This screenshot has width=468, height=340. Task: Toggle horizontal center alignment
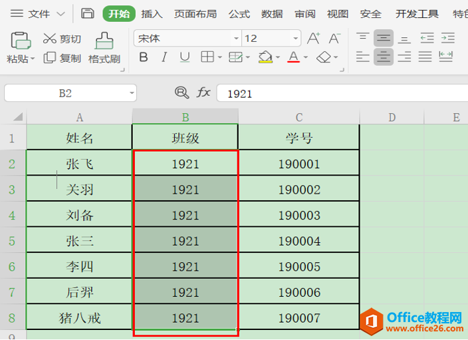[384, 57]
